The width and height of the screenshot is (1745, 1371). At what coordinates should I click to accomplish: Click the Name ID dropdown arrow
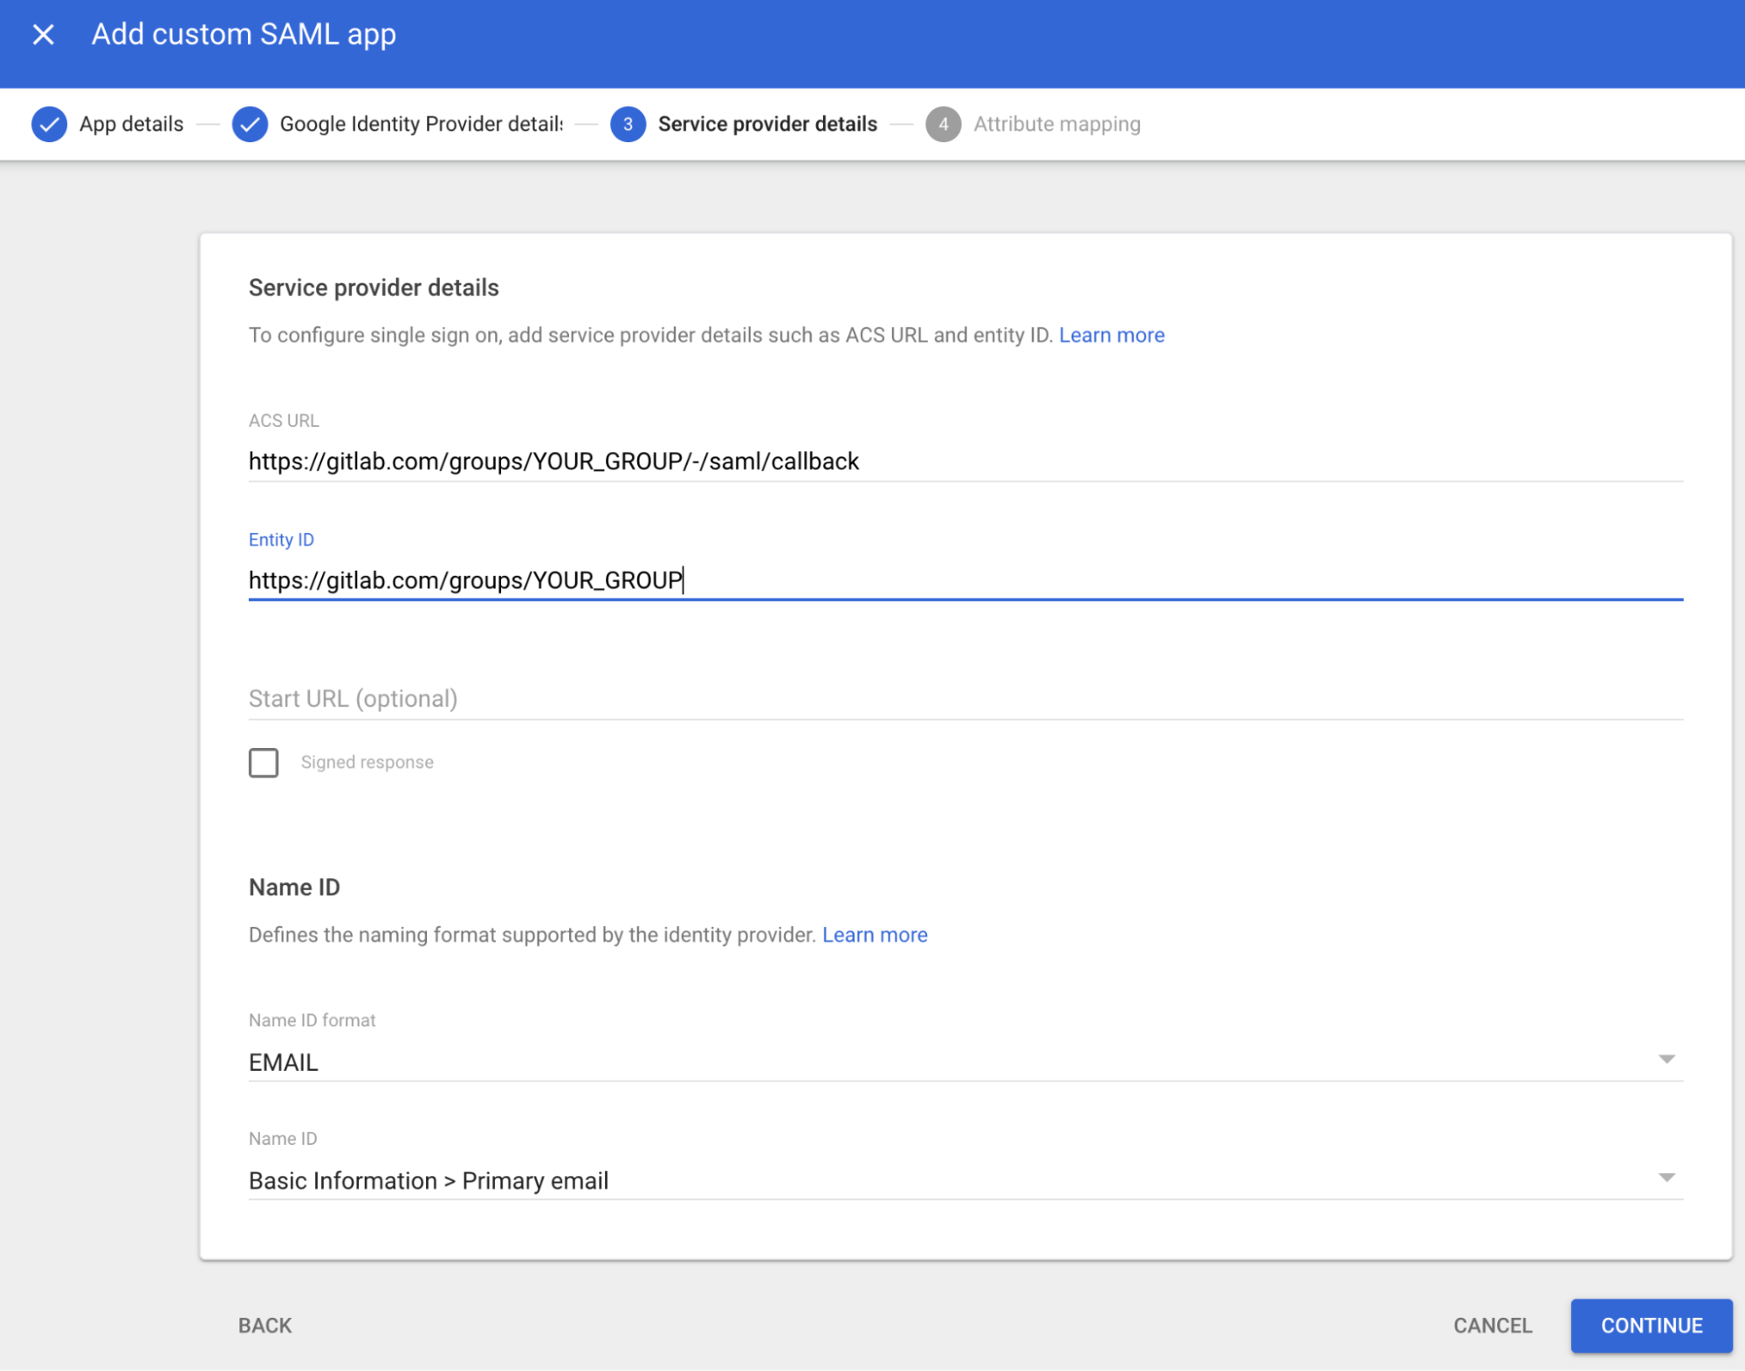tap(1667, 1178)
